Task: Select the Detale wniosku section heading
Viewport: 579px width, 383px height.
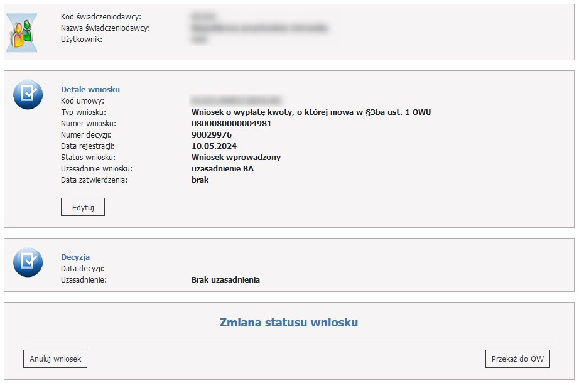Action: pyautogui.click(x=90, y=89)
